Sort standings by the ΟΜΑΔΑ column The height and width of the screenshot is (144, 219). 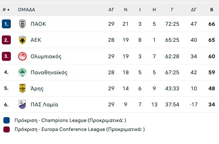tap(27, 10)
